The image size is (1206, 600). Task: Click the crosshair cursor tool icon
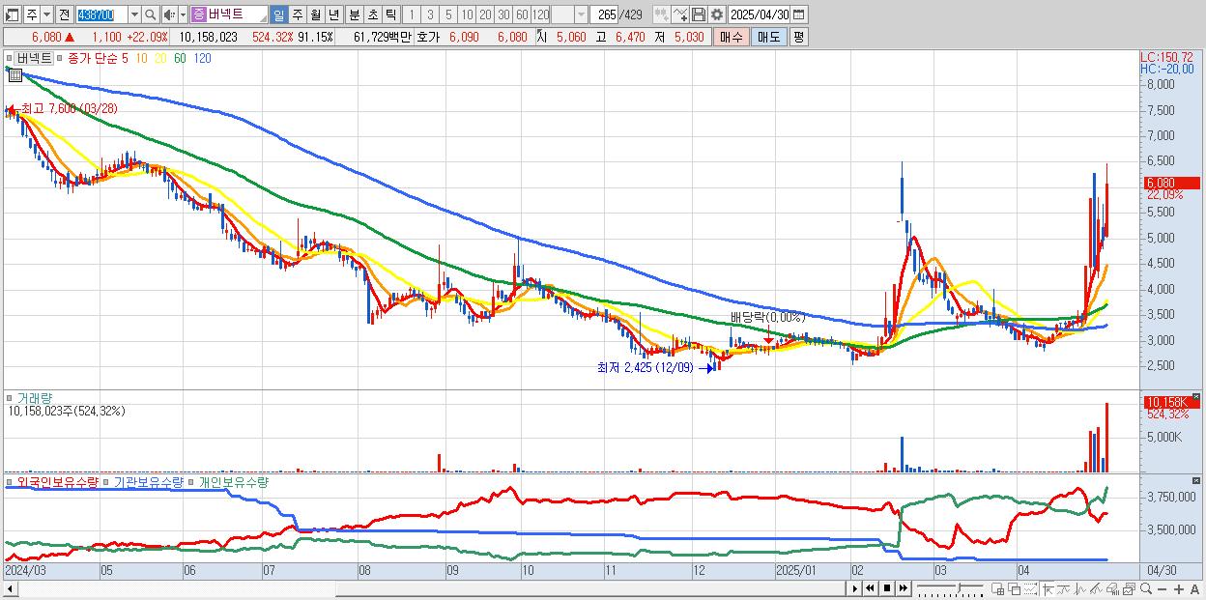(x=1047, y=589)
